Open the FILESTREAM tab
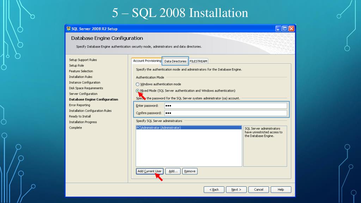 tap(198, 61)
